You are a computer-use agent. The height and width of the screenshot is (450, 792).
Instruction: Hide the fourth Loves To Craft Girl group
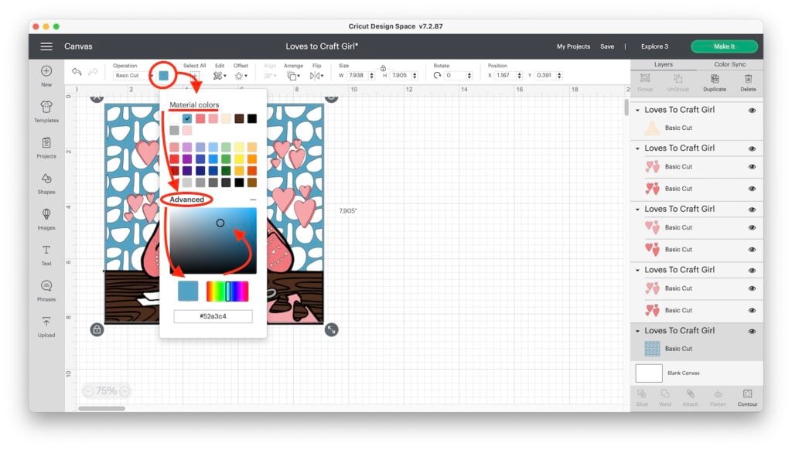(x=752, y=270)
